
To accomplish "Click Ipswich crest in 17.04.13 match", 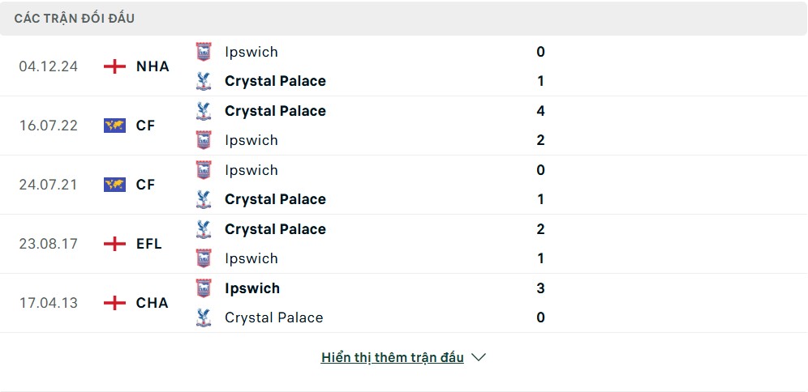I will (204, 288).
